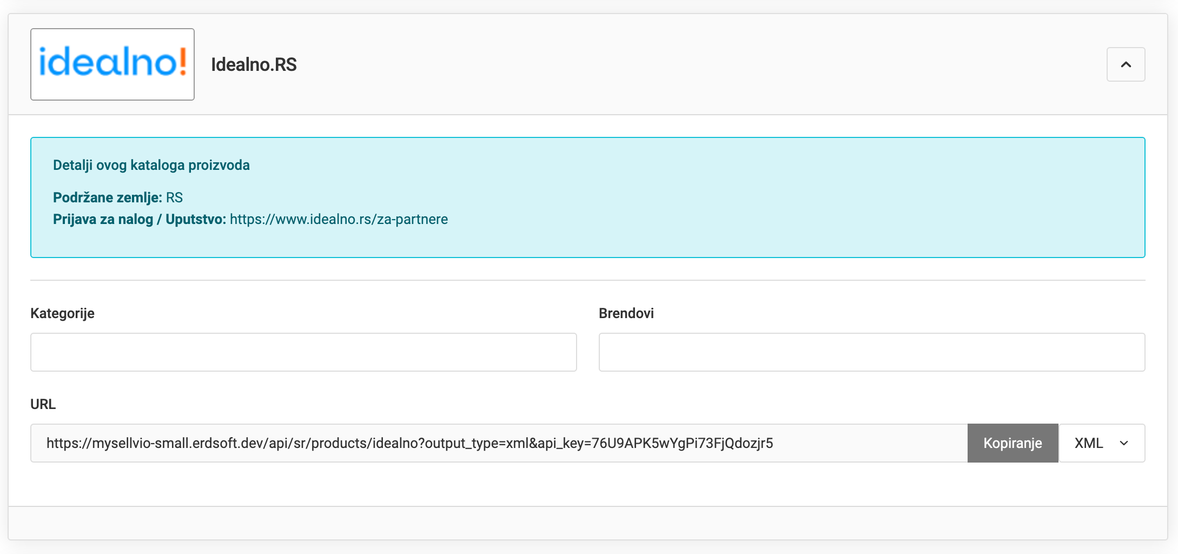
Task: Click the panel header background area
Action: (703, 64)
